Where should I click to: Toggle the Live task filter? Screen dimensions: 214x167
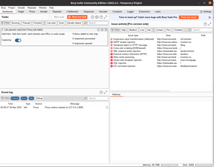pos(51,23)
